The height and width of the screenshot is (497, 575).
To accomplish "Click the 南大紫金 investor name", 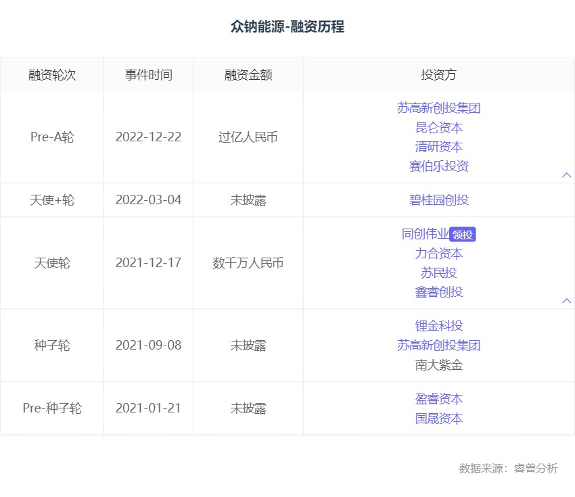I will pyautogui.click(x=438, y=364).
